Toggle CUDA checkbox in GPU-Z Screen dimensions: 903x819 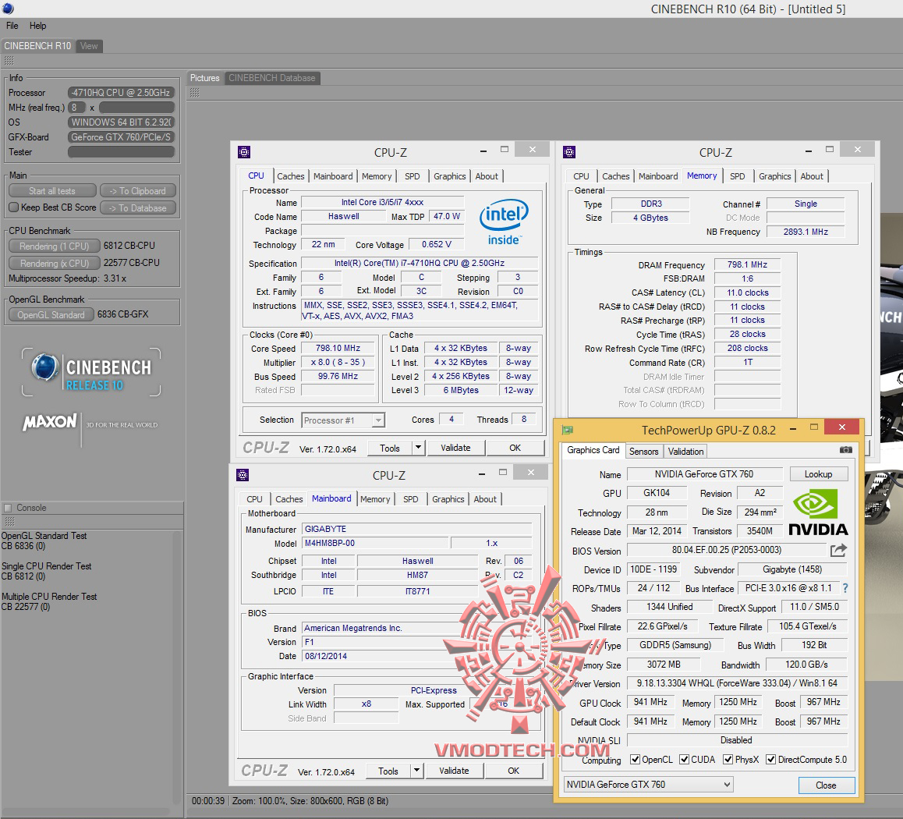point(684,759)
